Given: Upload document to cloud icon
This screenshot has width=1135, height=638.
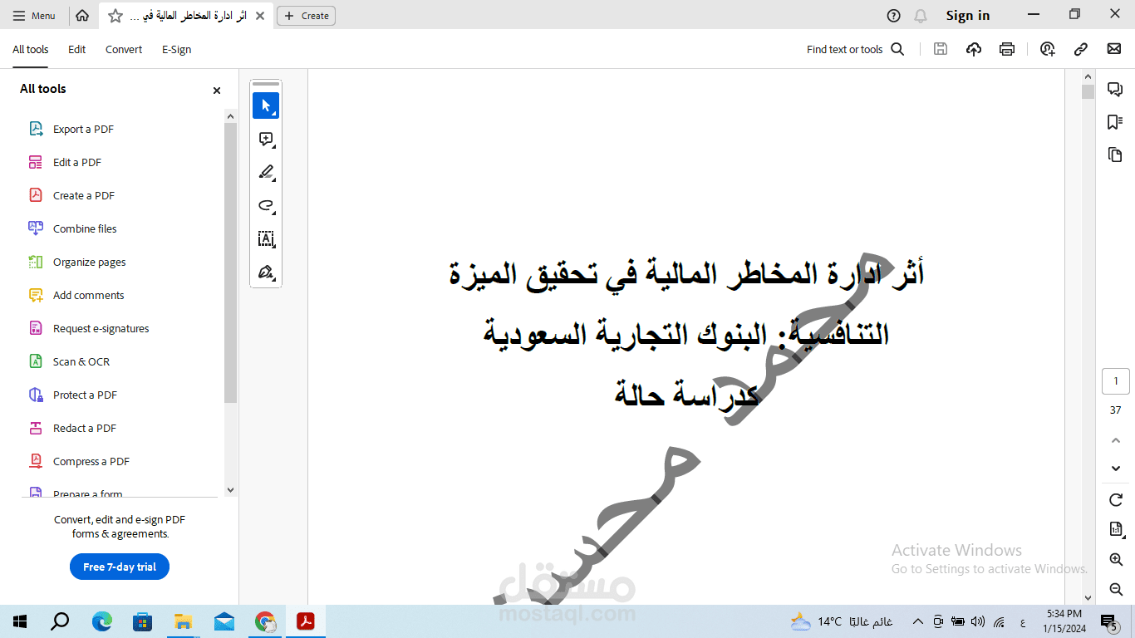Looking at the screenshot, I should (974, 49).
